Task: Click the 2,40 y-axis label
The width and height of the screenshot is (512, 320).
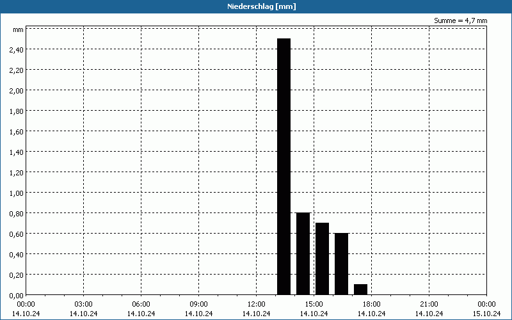Action: click(17, 50)
